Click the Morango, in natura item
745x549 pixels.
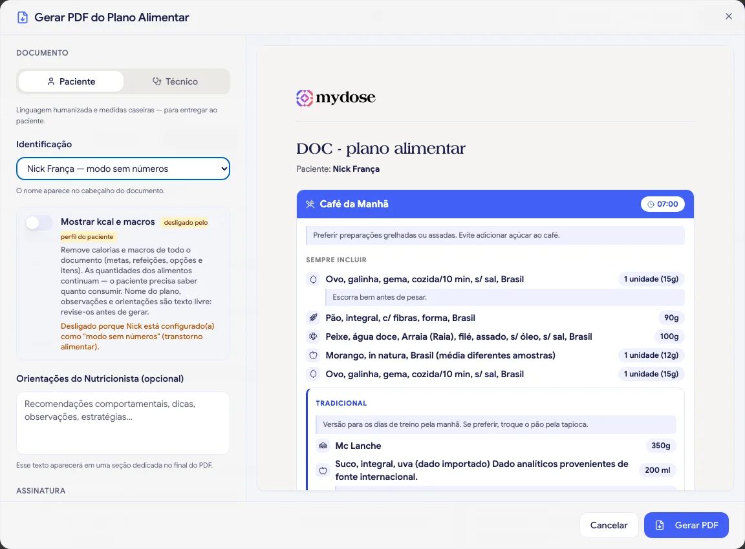tap(440, 355)
